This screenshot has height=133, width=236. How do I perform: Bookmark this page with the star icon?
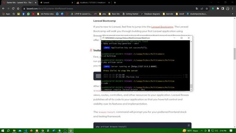click(207, 8)
